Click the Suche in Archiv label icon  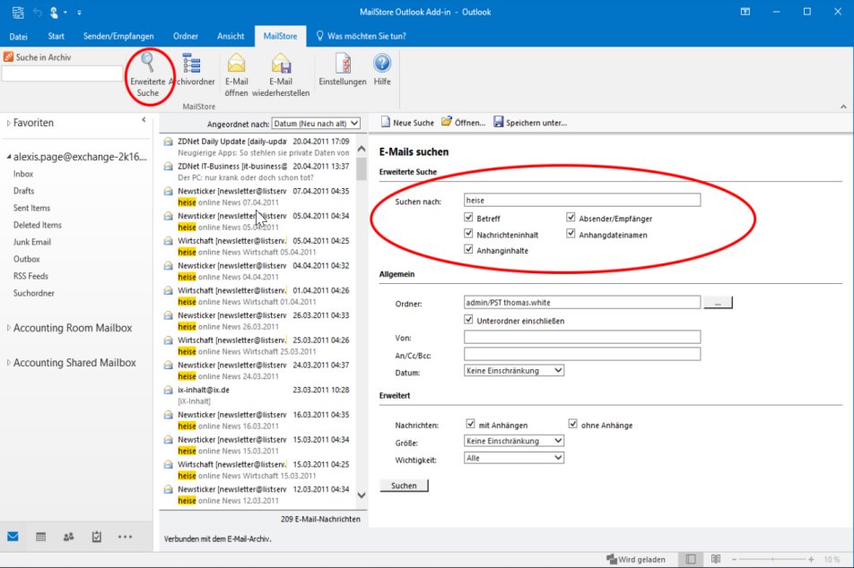pyautogui.click(x=8, y=56)
